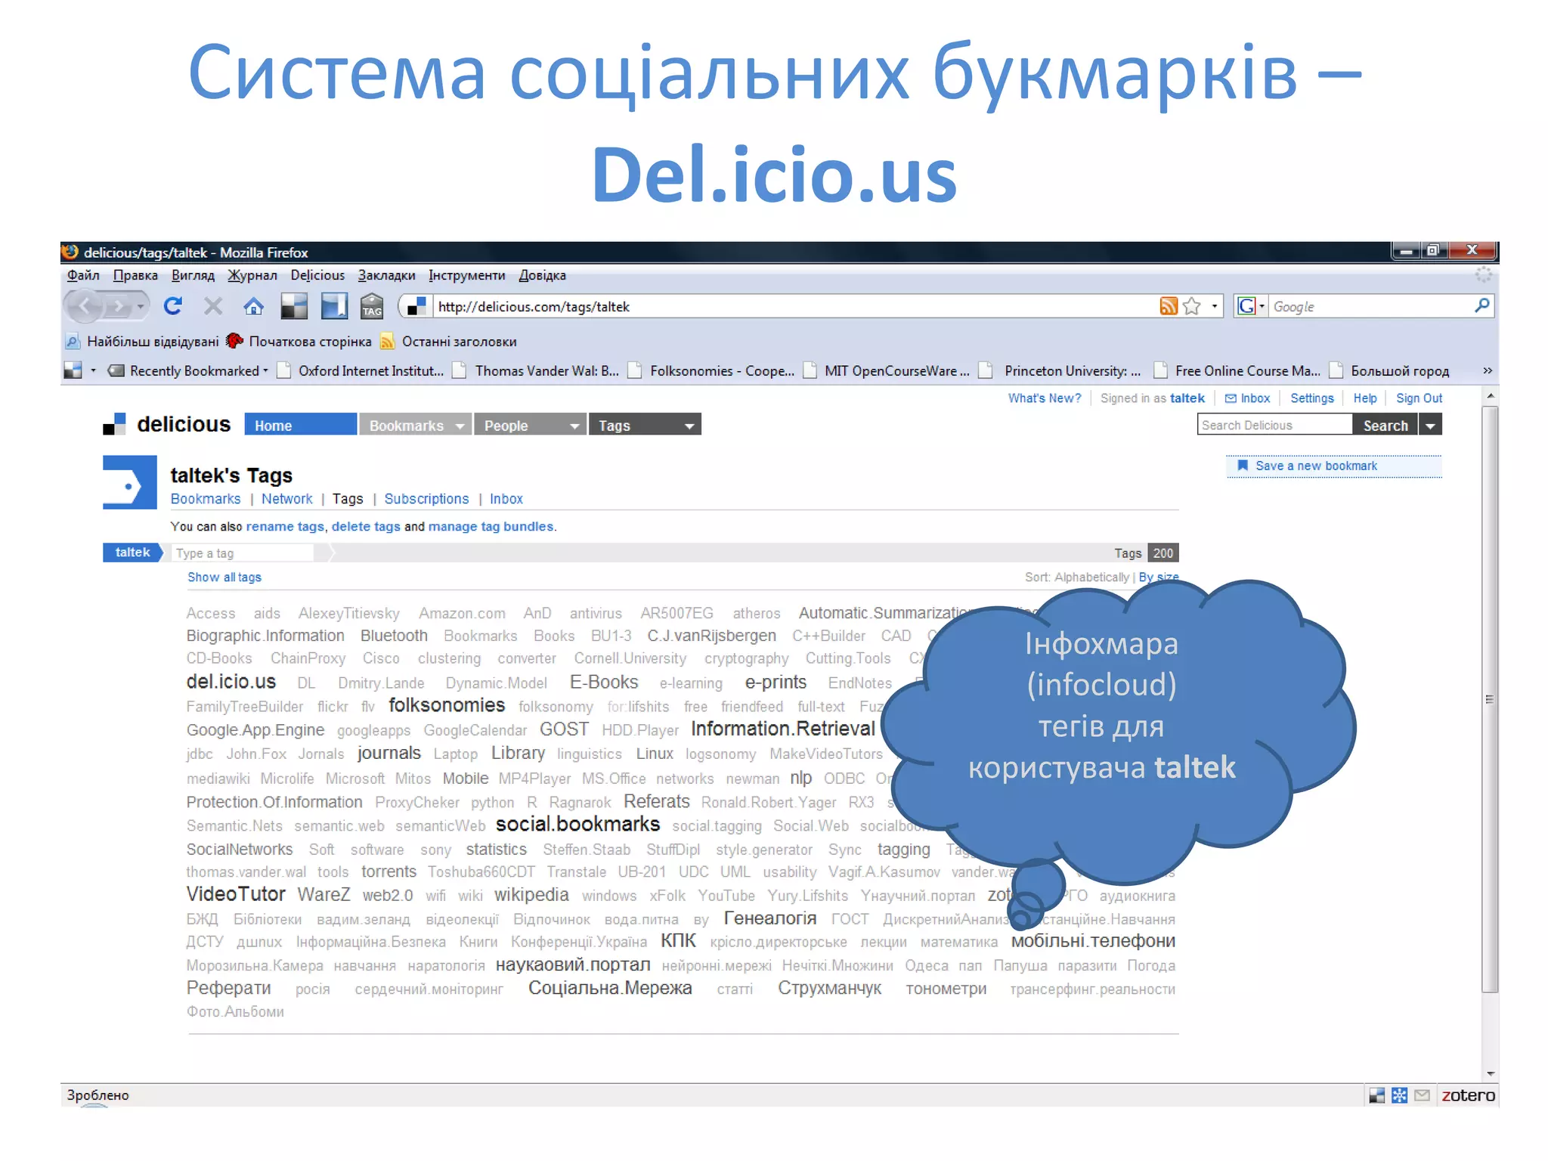
Task: Go to Home page icon
Action: coord(253,306)
